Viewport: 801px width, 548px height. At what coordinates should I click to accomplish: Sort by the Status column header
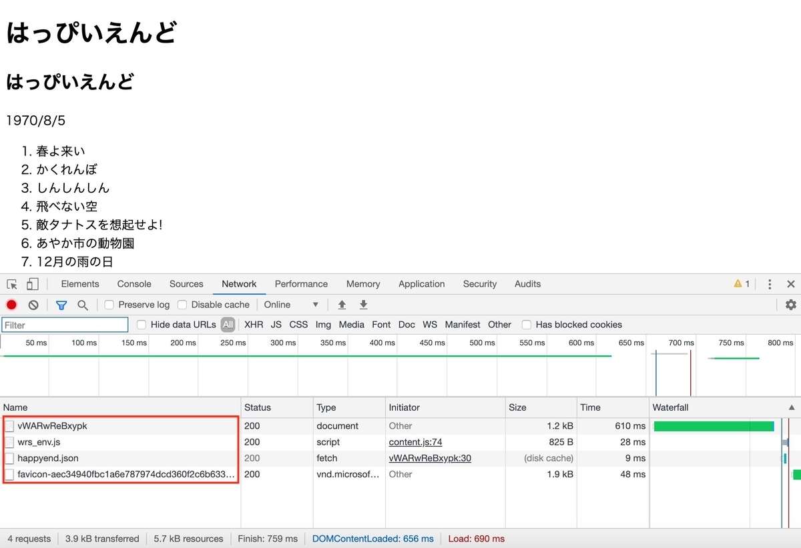[277, 407]
